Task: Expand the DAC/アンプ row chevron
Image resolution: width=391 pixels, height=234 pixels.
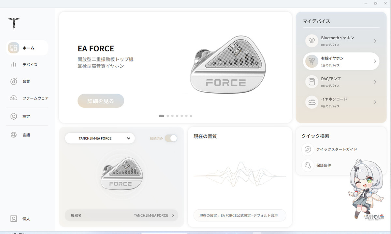Action: pyautogui.click(x=375, y=82)
